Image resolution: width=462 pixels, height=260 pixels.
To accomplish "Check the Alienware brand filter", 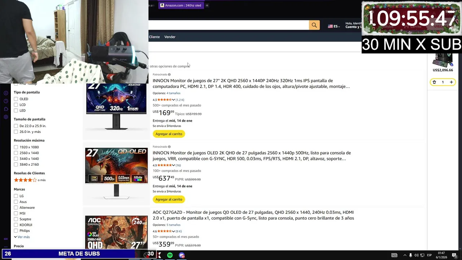I will (16, 208).
